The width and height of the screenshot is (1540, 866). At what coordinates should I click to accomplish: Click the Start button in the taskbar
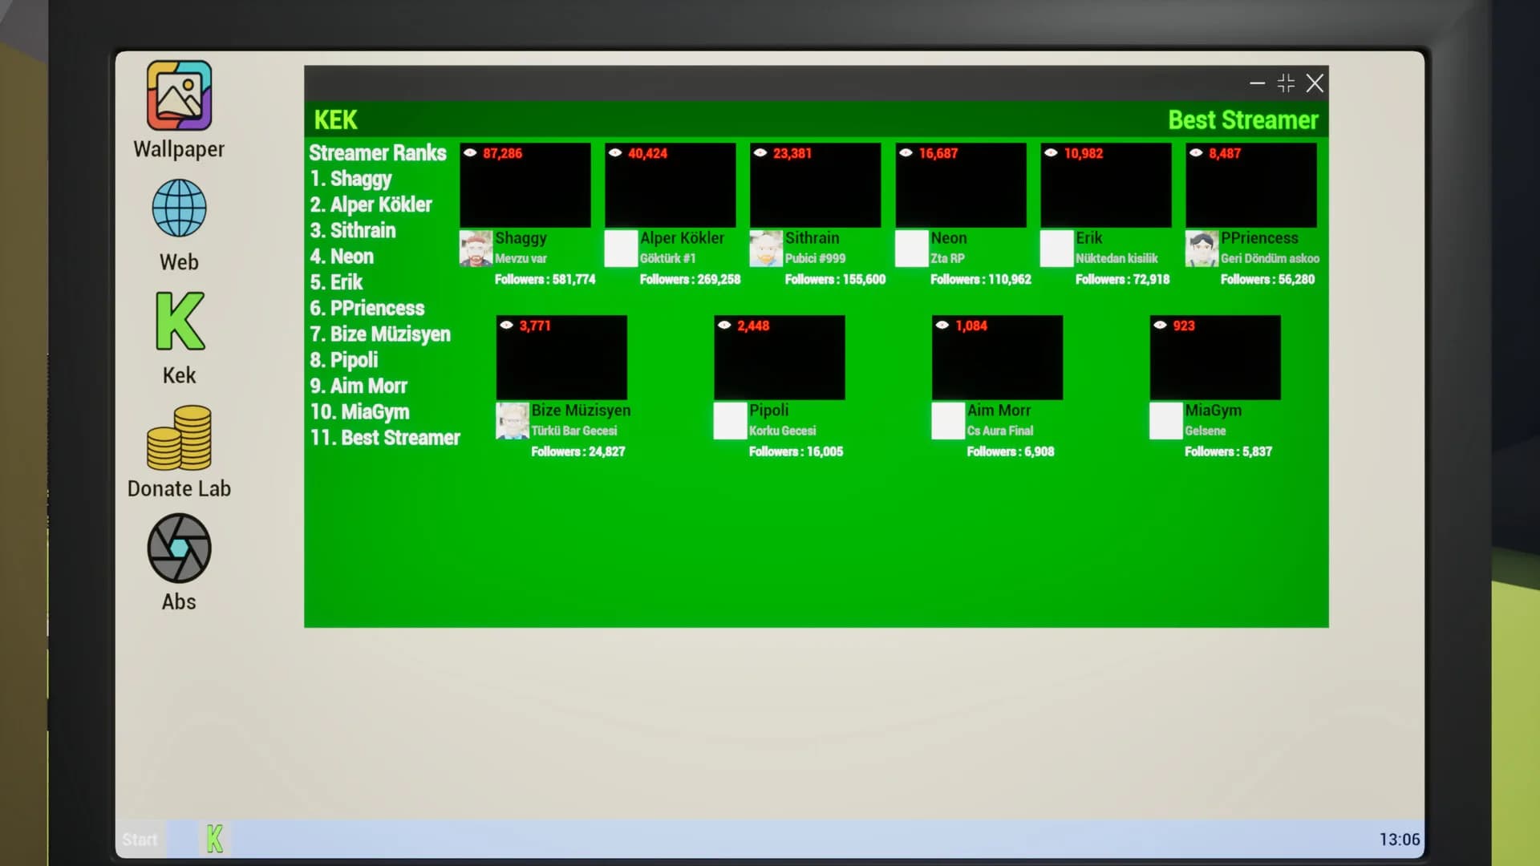click(x=140, y=840)
